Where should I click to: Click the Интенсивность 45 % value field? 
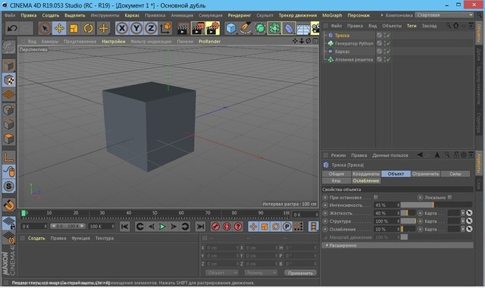[386, 205]
